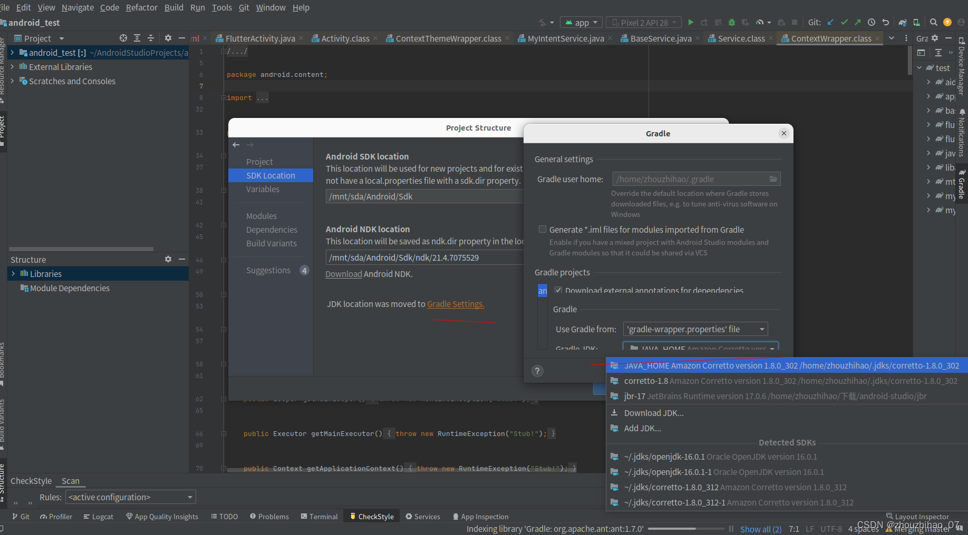Run the app with the green play icon
The height and width of the screenshot is (535, 968).
pyautogui.click(x=691, y=23)
